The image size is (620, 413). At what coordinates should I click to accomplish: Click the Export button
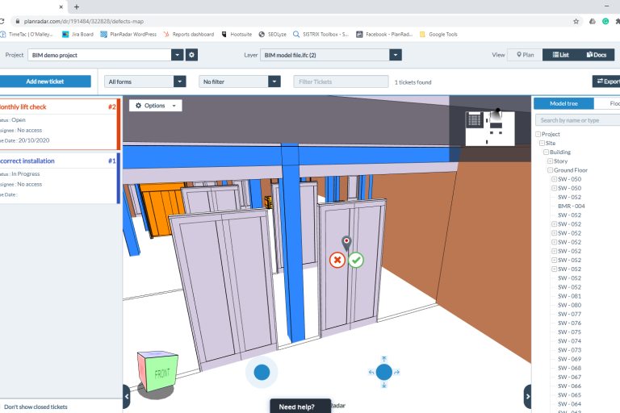tap(606, 81)
